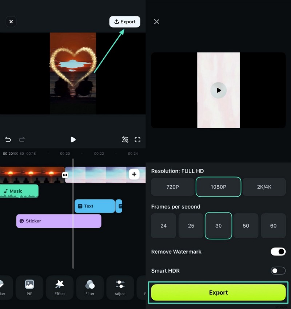Select the Sticker track
This screenshot has width=291, height=309.
point(58,221)
